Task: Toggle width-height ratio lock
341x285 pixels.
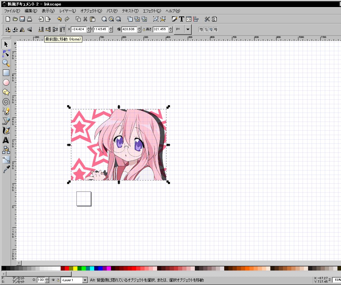Action: (x=144, y=29)
